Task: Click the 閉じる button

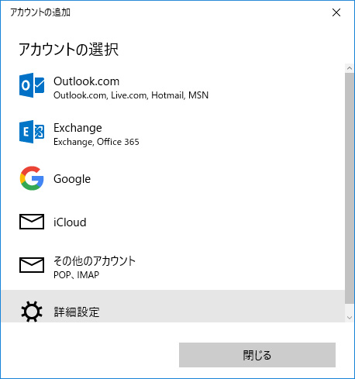Action: (257, 355)
